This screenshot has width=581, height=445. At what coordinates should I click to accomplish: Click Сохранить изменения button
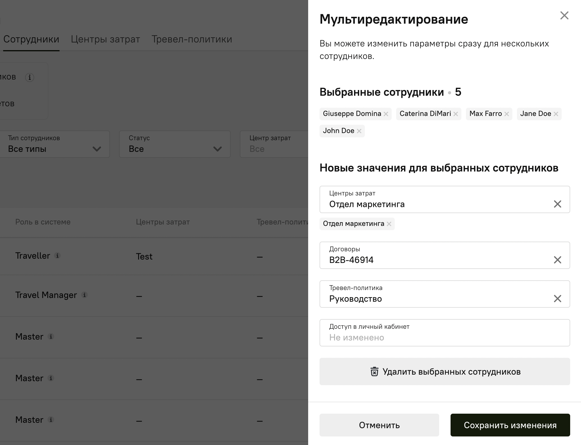click(x=510, y=425)
